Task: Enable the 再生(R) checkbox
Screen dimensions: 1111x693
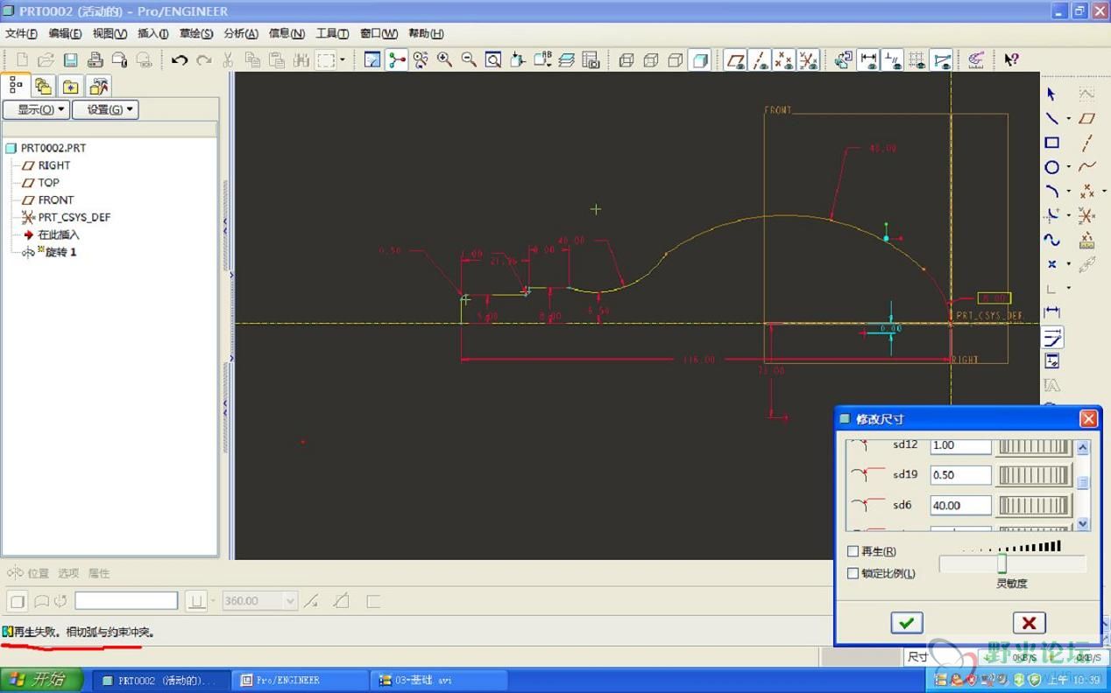Action: (x=853, y=551)
